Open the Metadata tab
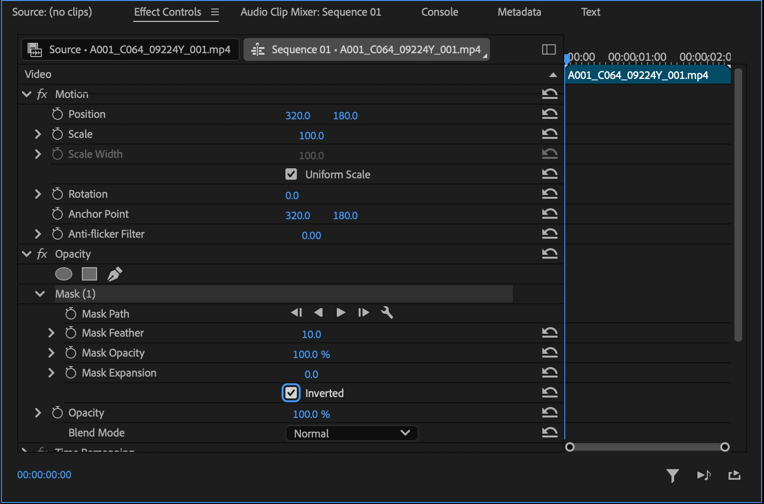This screenshot has height=504, width=764. click(519, 12)
